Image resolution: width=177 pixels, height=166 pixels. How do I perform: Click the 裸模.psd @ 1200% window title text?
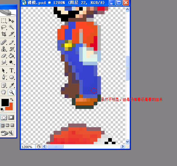[x=66, y=2]
